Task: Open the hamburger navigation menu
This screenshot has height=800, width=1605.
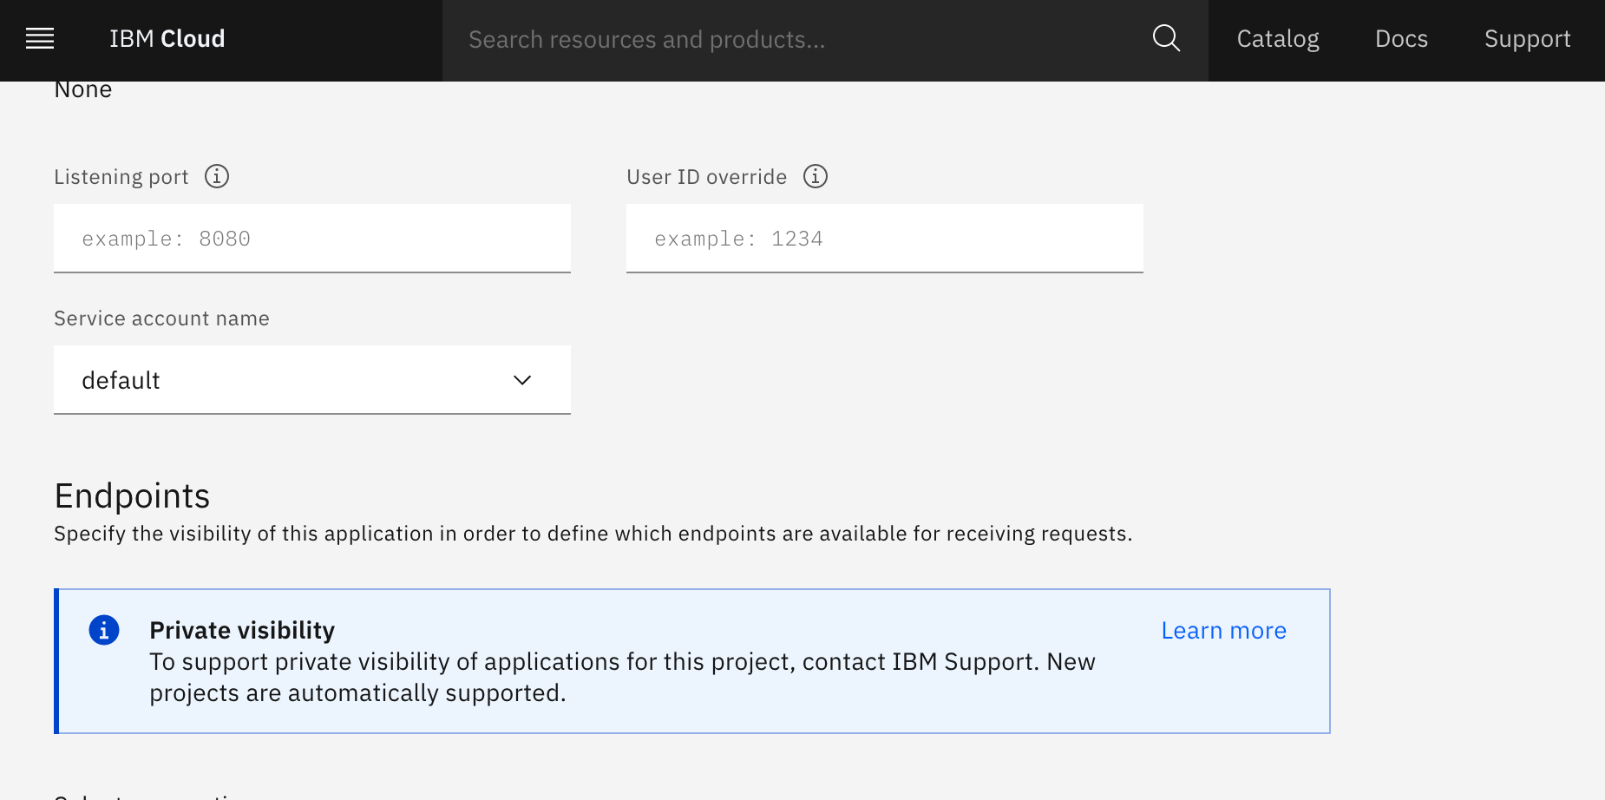Action: pos(40,39)
